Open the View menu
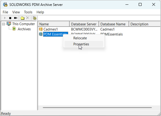 [16, 12]
